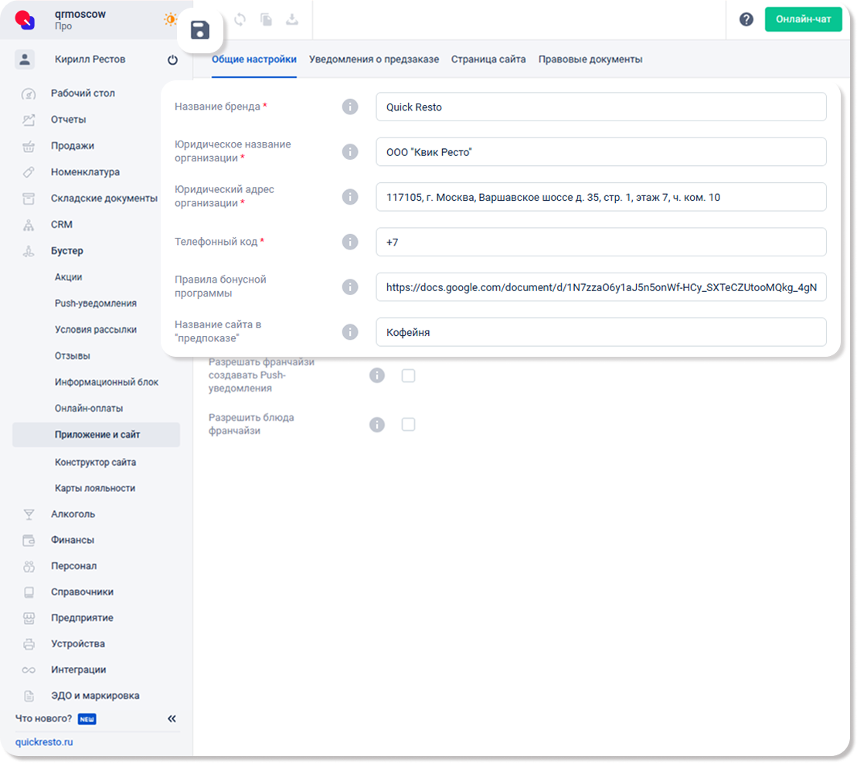Open the quickresto.ru link
This screenshot has height=763, width=857.
point(44,742)
